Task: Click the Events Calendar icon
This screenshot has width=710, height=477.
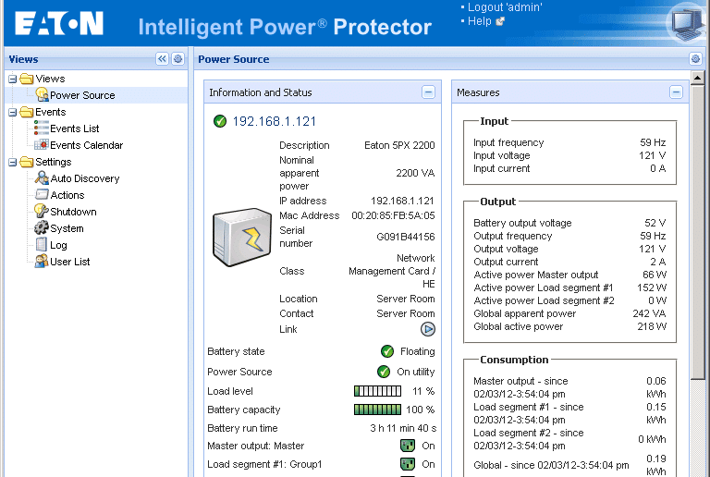Action: pyautogui.click(x=42, y=145)
